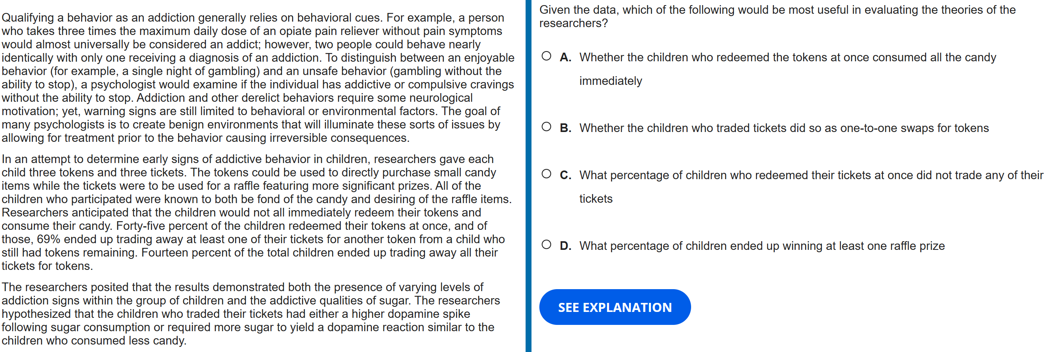Click answer text about consuming all the candy

[787, 57]
